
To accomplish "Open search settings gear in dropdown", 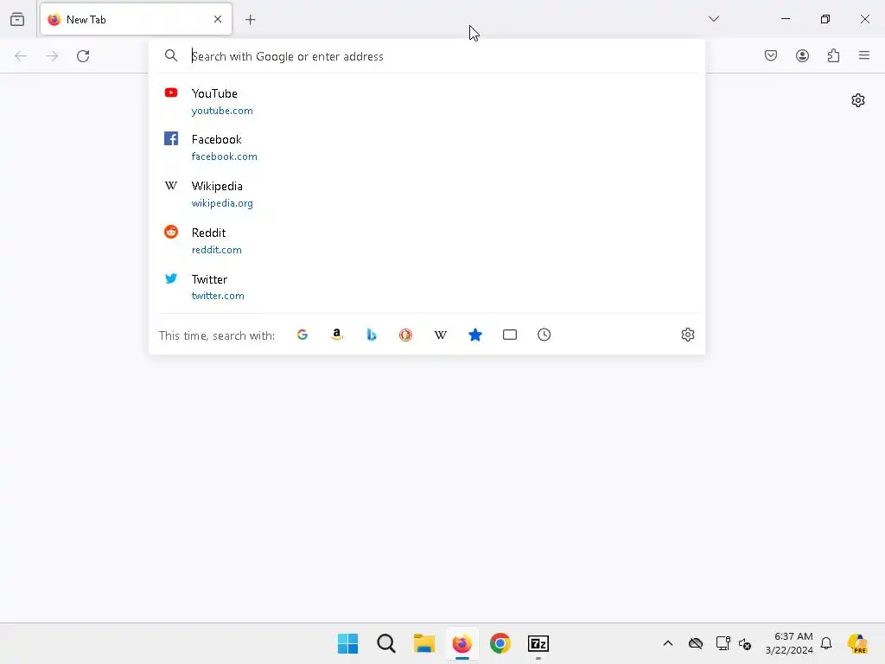I will click(687, 335).
